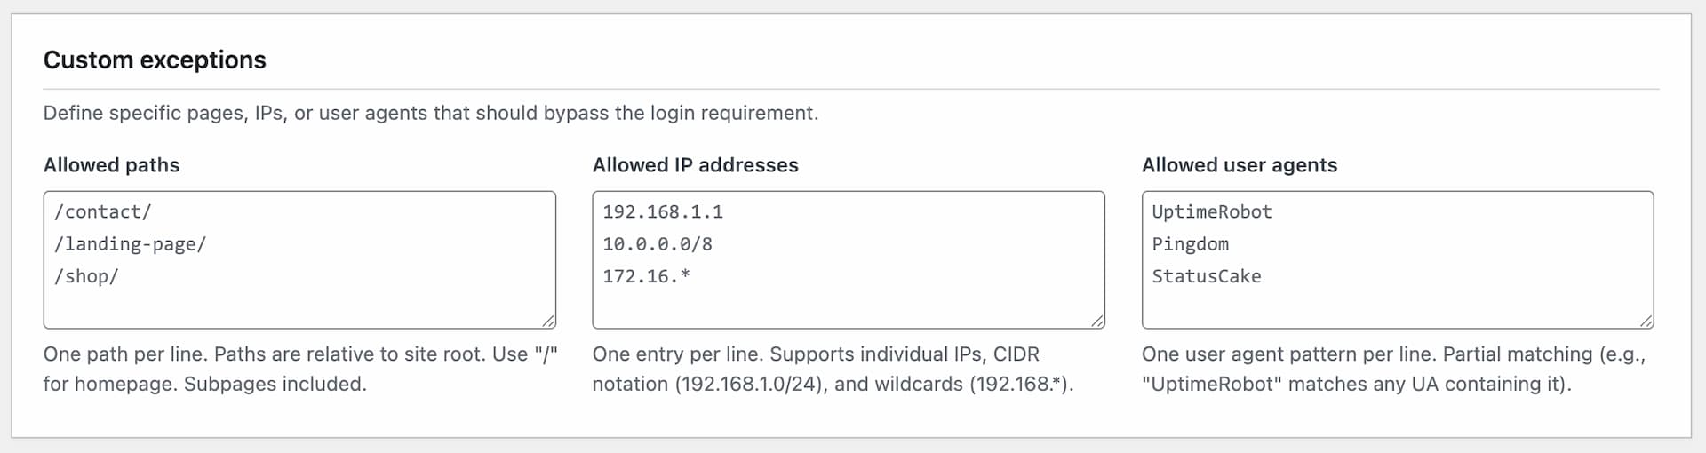Screen dimensions: 1706x453
Task: Click the resize grip on Allowed IP addresses box
Action: click(1097, 321)
